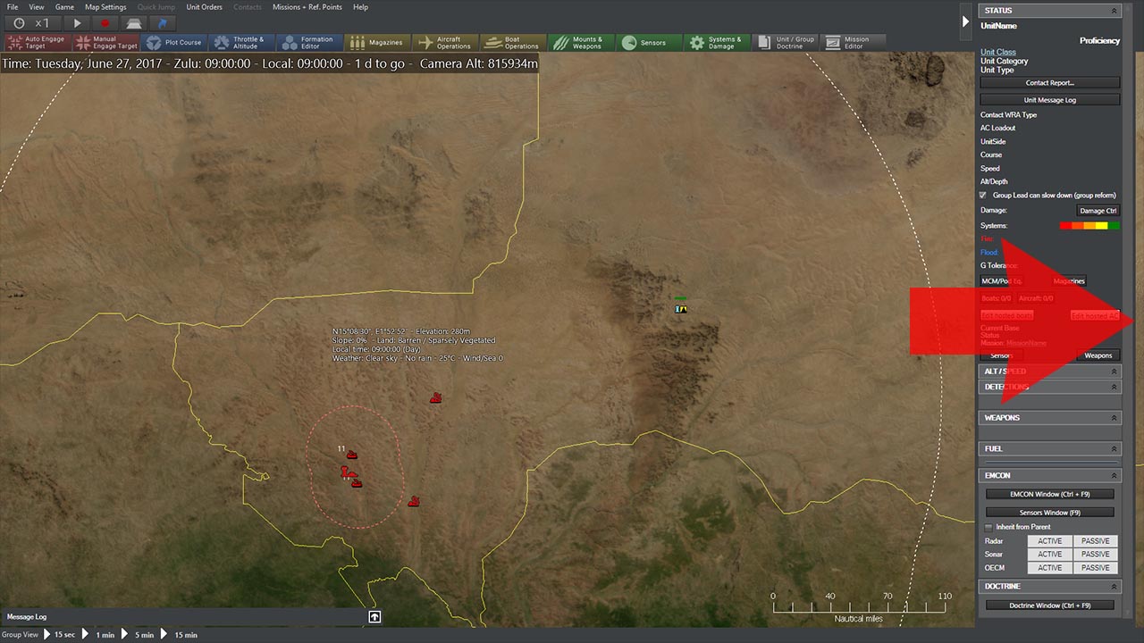Collapse the DOCTRINE section
Screen dimensions: 1144x643
[x=1114, y=587]
